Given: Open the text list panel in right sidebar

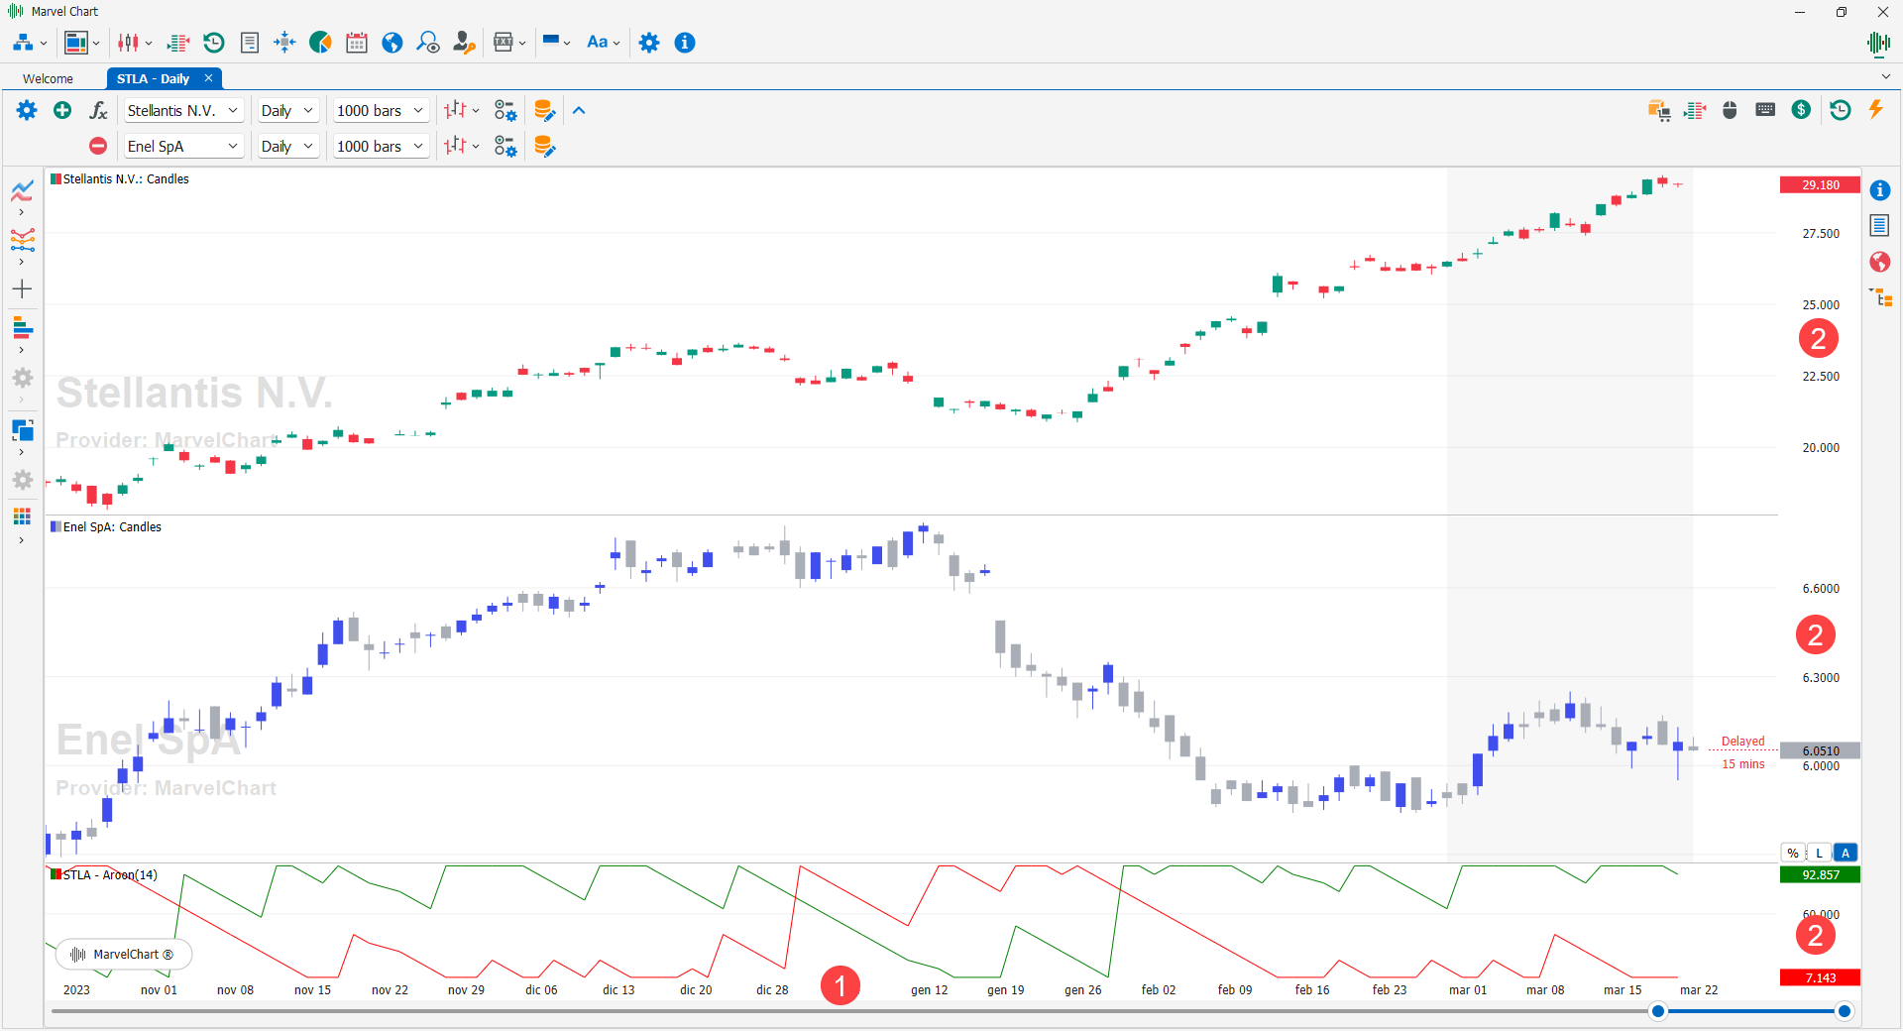Looking at the screenshot, I should point(1880,226).
